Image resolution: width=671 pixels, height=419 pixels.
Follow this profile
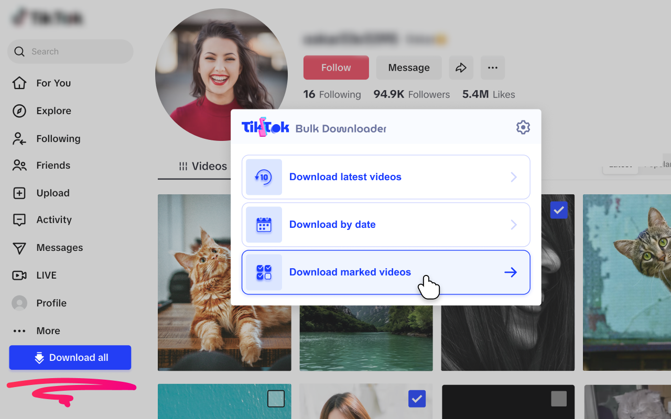[336, 68]
